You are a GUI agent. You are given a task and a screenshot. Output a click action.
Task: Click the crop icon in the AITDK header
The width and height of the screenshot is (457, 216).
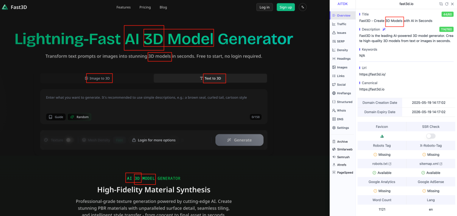click(x=441, y=4)
